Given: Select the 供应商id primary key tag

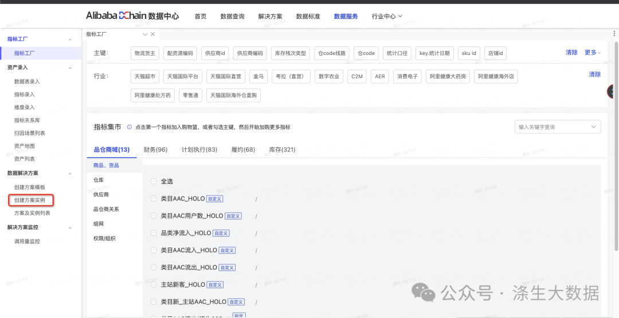Looking at the screenshot, I should coord(215,53).
